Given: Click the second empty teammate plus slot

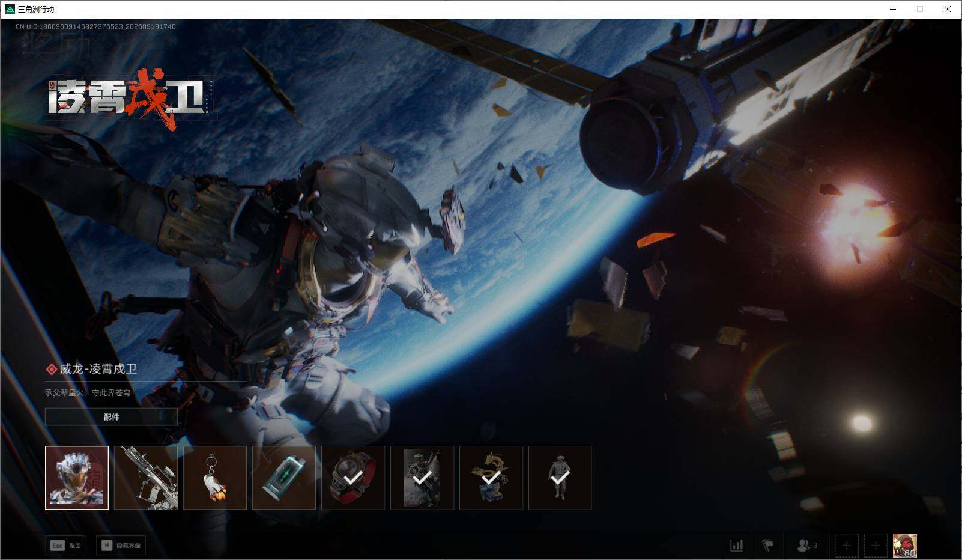Looking at the screenshot, I should (876, 546).
